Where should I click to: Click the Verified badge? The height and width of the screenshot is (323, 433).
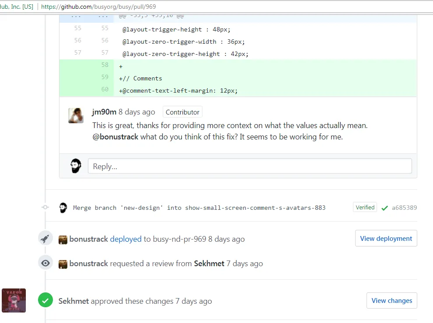[365, 207]
